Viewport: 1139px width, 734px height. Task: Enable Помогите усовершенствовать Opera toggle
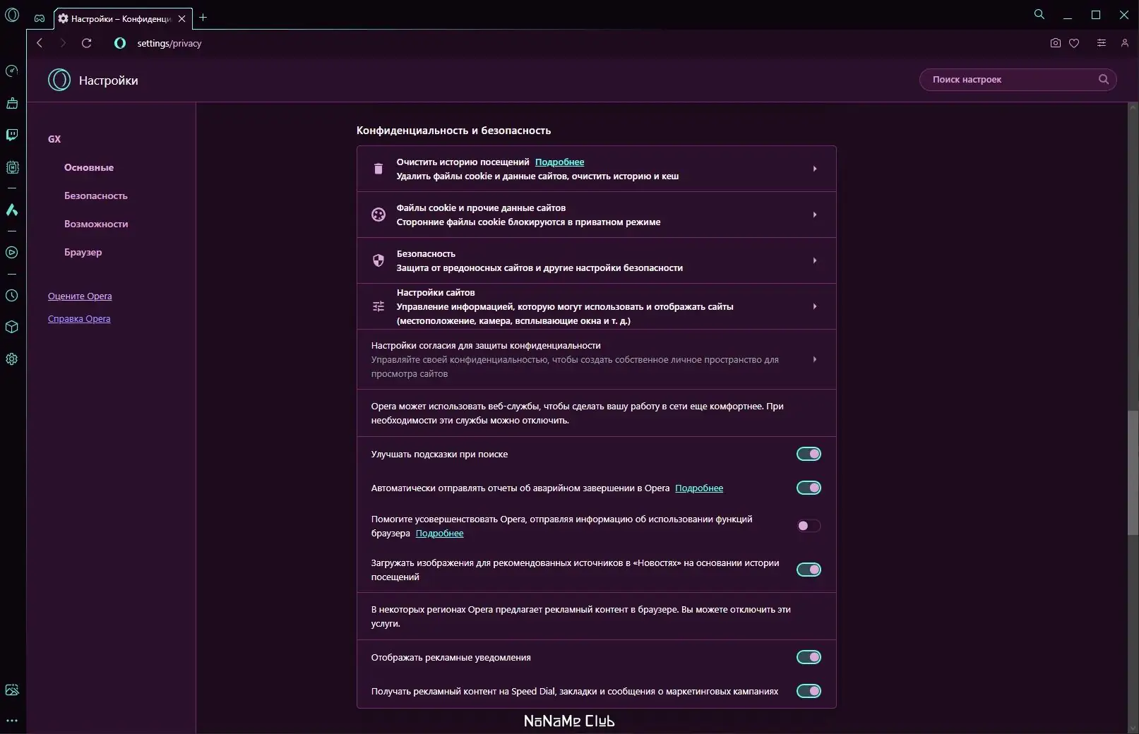pyautogui.click(x=809, y=526)
